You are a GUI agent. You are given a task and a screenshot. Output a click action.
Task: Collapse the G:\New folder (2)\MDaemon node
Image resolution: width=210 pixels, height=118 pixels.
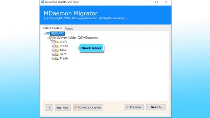48,38
